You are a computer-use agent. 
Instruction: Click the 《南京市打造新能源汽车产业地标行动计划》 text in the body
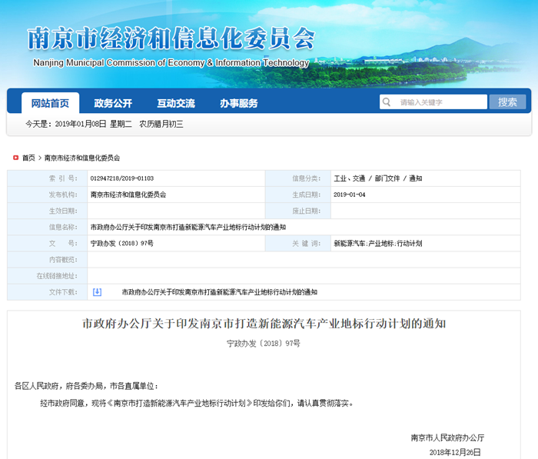tap(179, 403)
